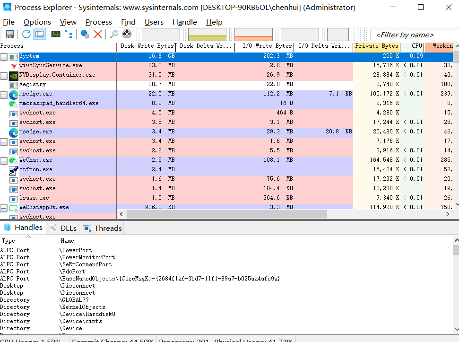Sort handles by the Name column header
Image resolution: width=459 pixels, height=342 pixels.
[x=191, y=241]
